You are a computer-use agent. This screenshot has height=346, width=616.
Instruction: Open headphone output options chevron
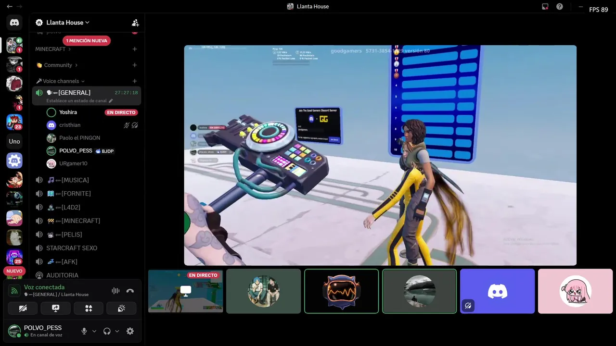point(117,331)
